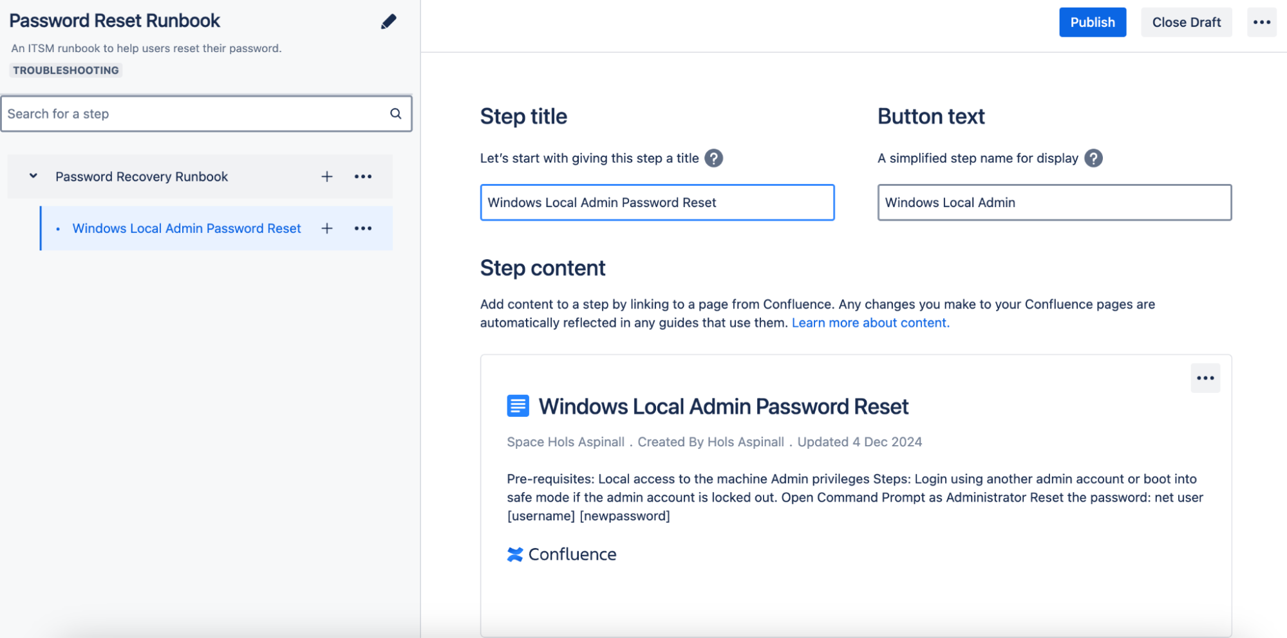
Task: Open the ellipsis menu beside the step in sidebar
Action: [364, 228]
